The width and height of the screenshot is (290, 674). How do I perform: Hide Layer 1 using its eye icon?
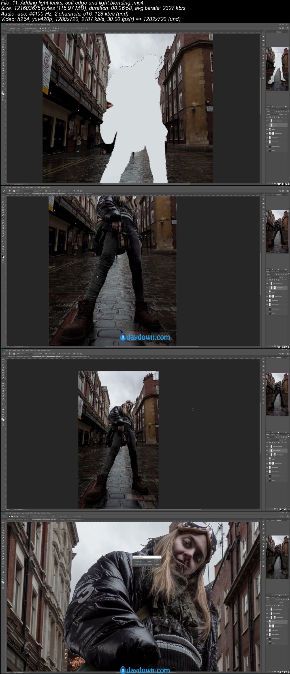pos(267,125)
